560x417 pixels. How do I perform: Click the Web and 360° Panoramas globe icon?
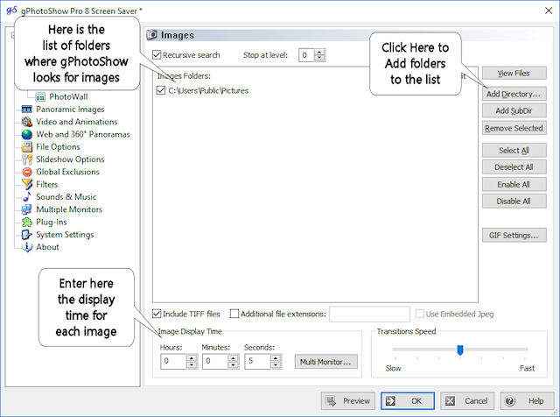(27, 134)
